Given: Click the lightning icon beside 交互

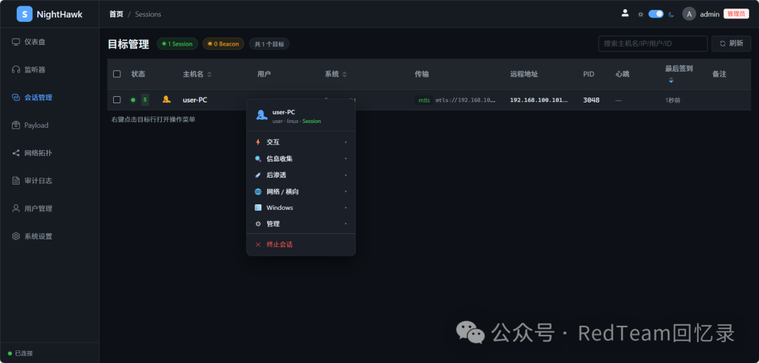Looking at the screenshot, I should click(257, 142).
